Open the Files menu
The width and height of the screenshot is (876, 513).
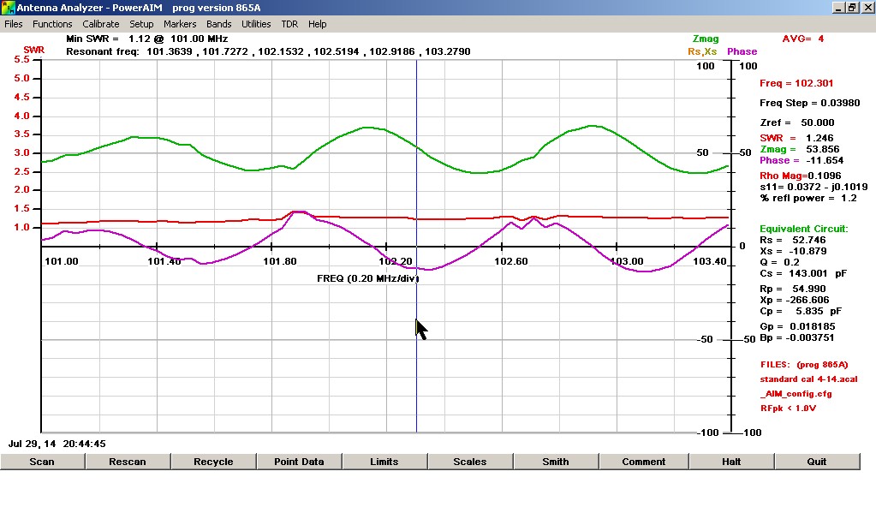pyautogui.click(x=14, y=24)
